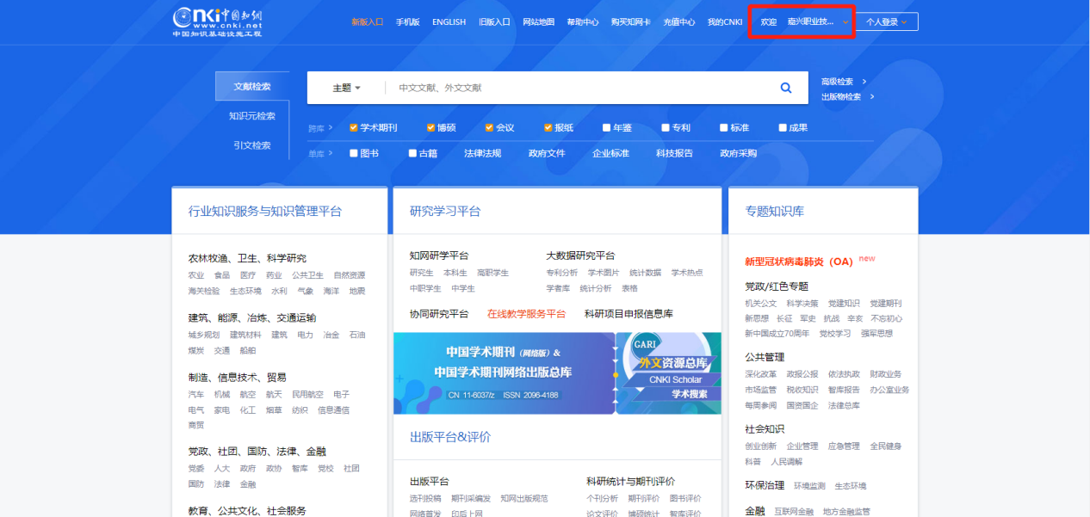Screen dimensions: 1090x517
Task: Open the 个人登录 dropdown
Action: [886, 22]
